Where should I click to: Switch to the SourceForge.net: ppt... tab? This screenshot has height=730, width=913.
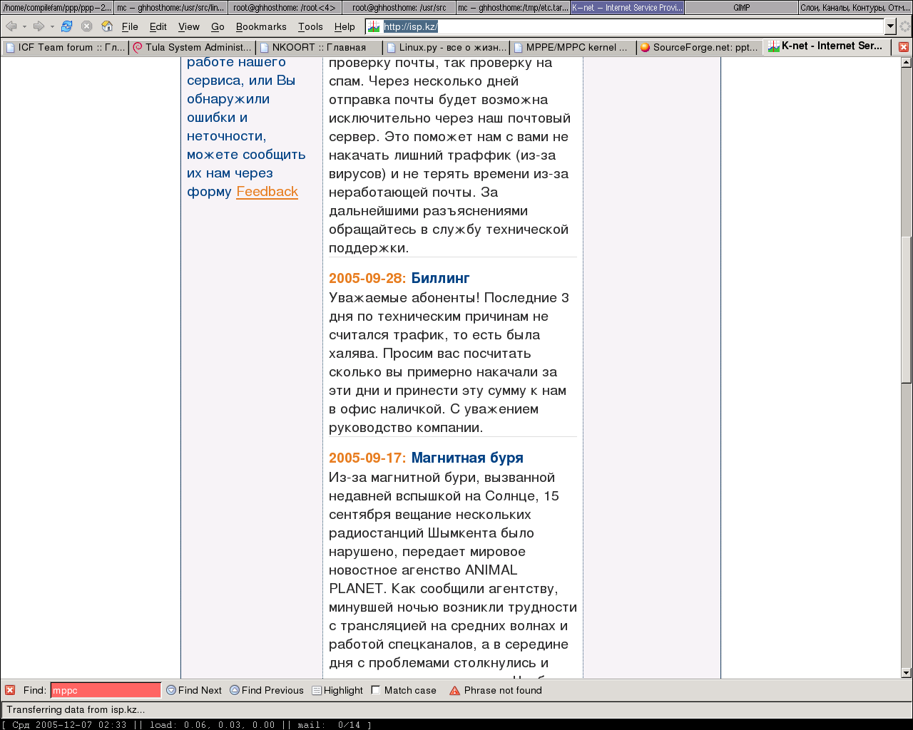pyautogui.click(x=700, y=47)
